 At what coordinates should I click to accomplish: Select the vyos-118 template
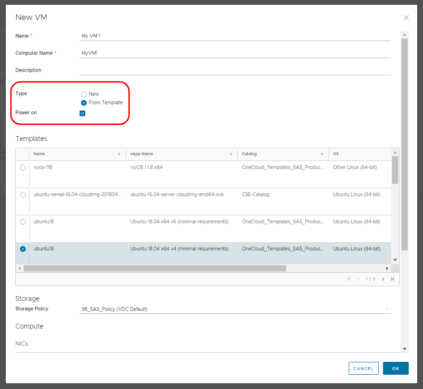tap(23, 168)
